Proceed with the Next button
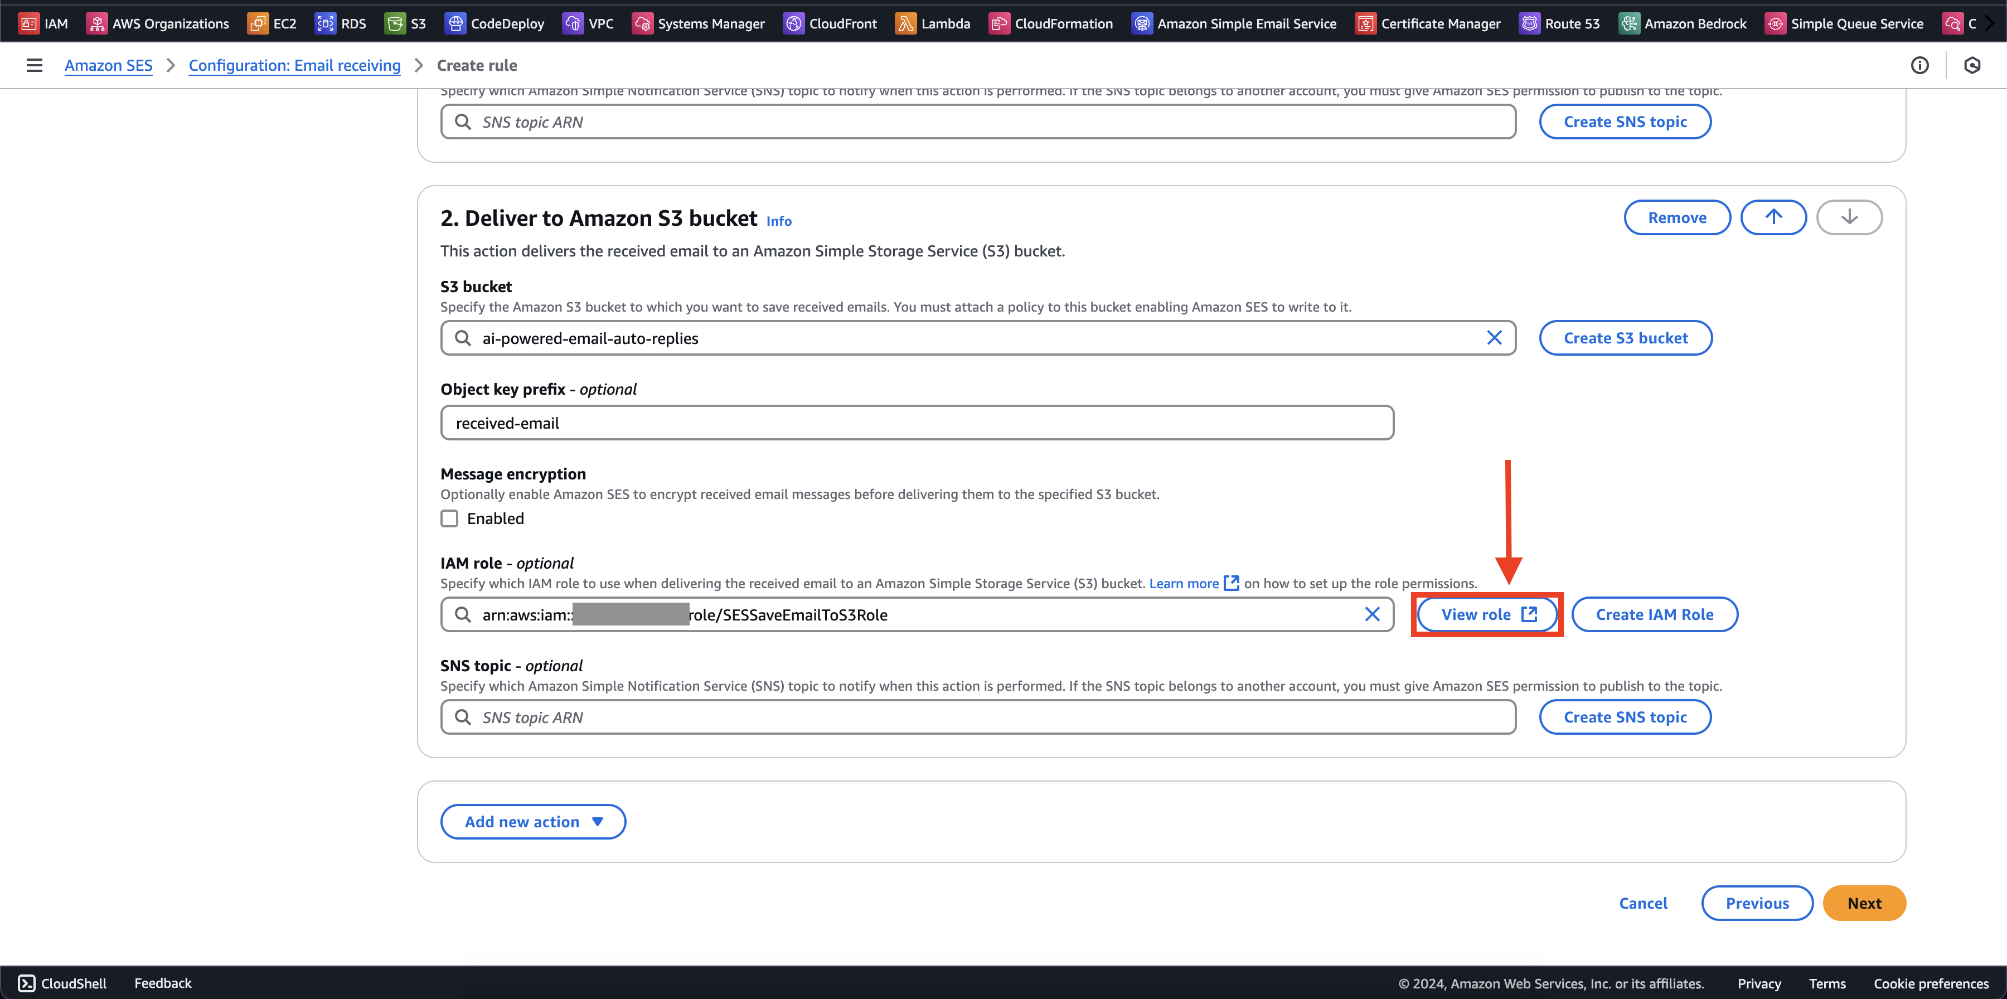 coord(1864,903)
